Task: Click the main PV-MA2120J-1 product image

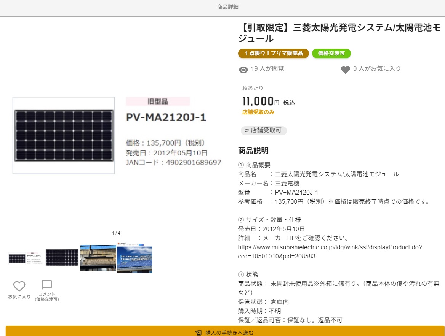Action: (116, 135)
